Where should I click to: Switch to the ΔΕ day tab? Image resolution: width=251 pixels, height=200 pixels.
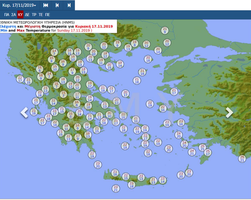(x=27, y=15)
